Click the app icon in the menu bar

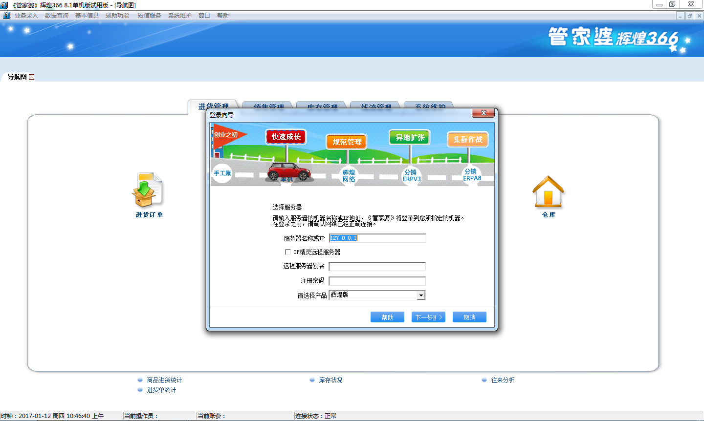click(7, 16)
